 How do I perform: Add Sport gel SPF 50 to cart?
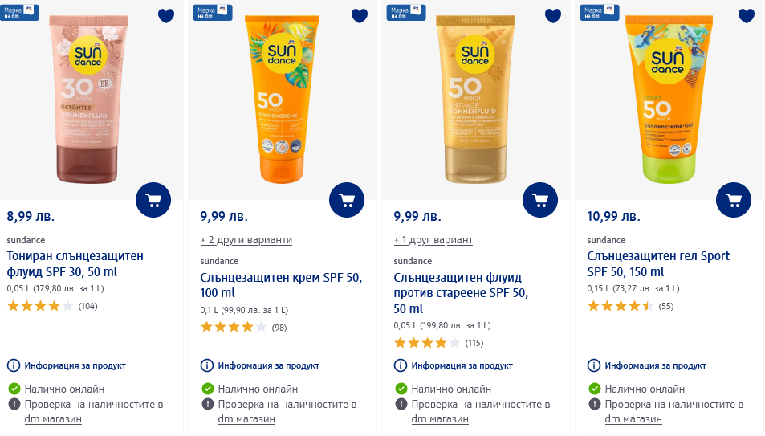[x=734, y=200]
